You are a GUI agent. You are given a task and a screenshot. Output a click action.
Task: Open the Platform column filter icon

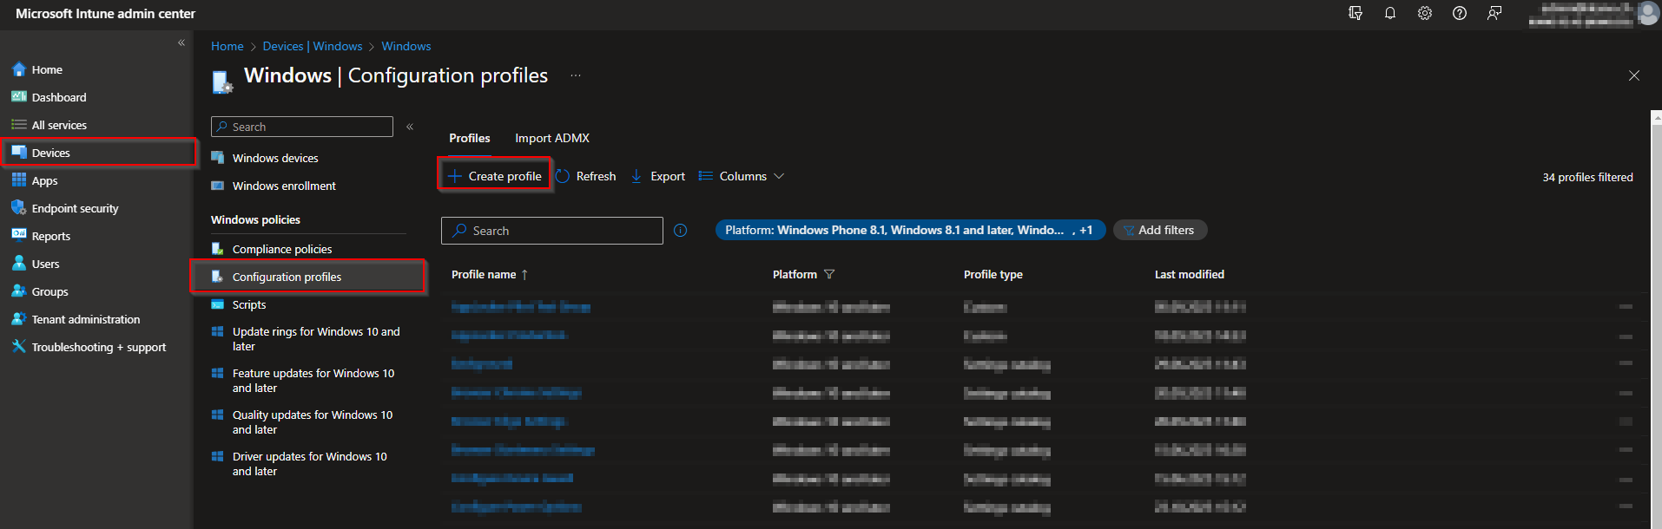coord(829,274)
